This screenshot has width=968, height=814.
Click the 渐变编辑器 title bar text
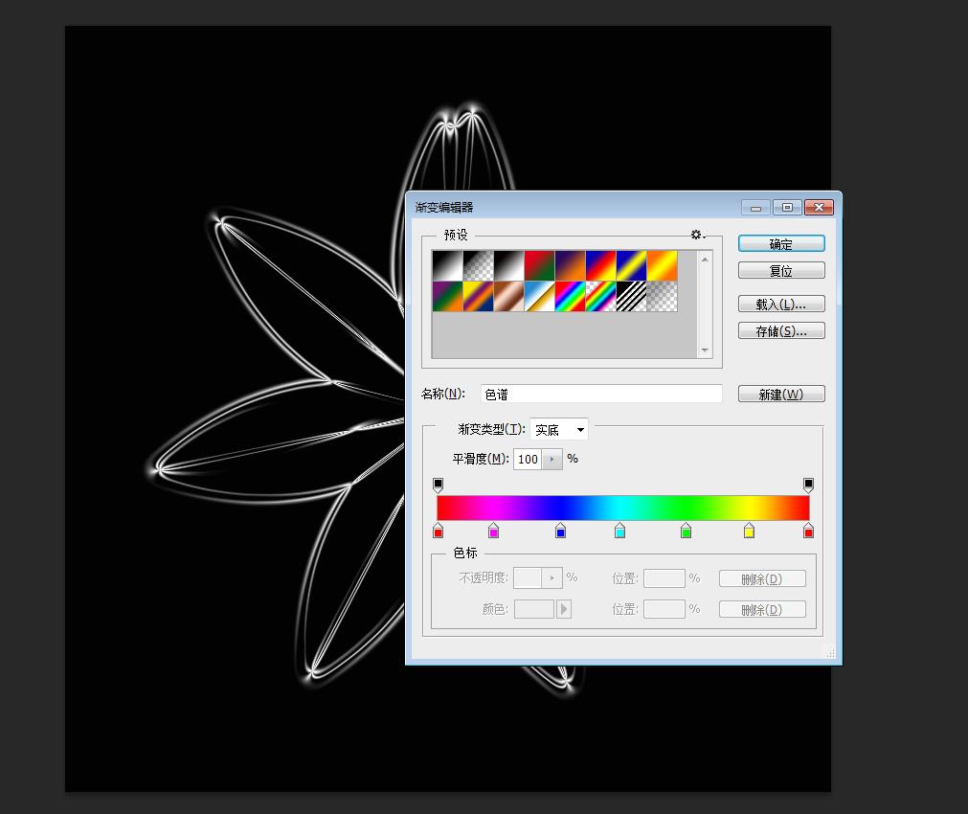(x=444, y=208)
